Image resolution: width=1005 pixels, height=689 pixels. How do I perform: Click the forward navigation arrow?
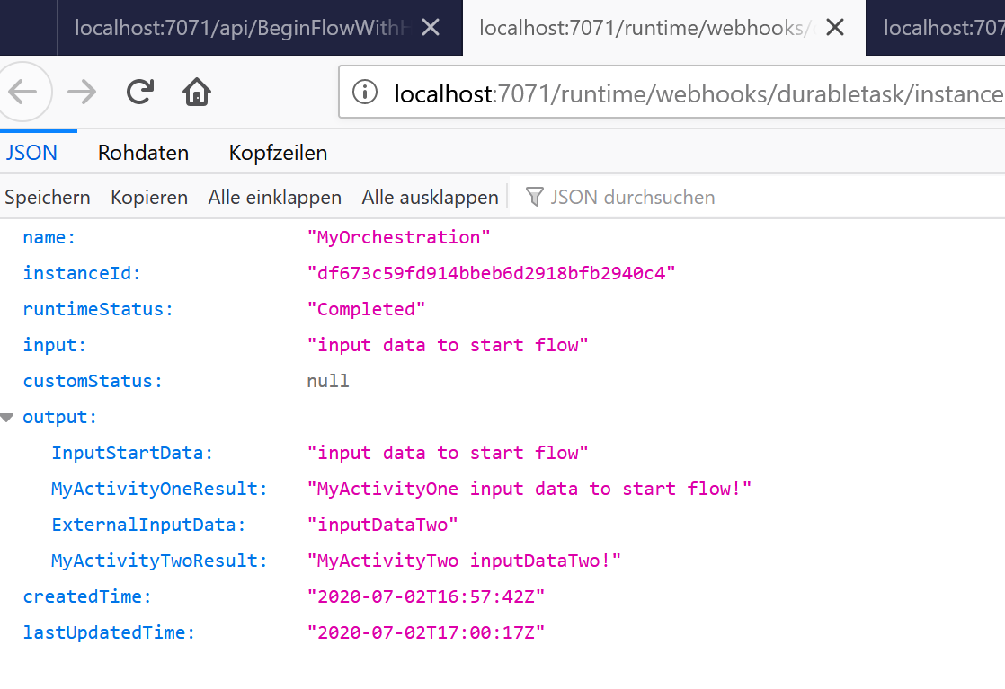pos(82,93)
